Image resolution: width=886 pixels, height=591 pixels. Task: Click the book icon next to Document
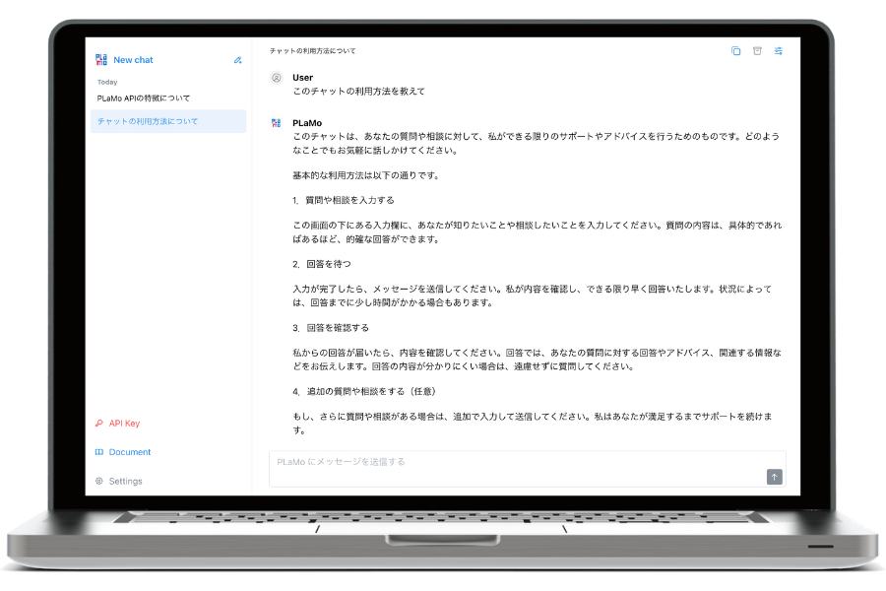[x=98, y=452]
